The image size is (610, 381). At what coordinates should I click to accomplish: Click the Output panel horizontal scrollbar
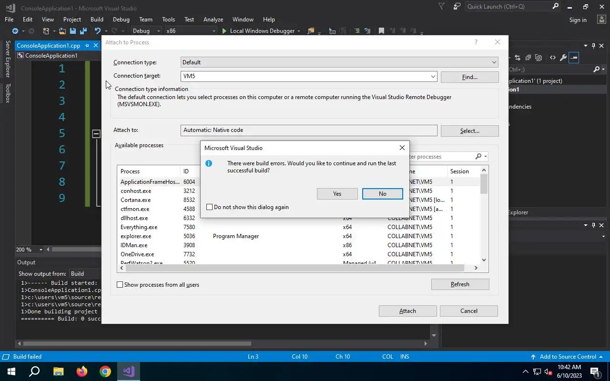[x=138, y=343]
